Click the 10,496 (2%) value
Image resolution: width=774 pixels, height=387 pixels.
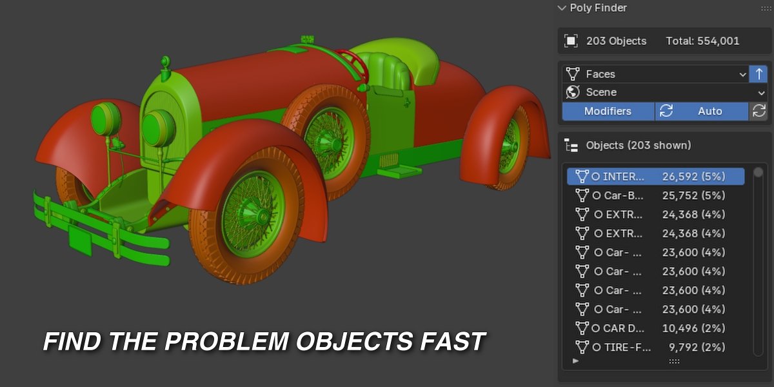tap(693, 328)
